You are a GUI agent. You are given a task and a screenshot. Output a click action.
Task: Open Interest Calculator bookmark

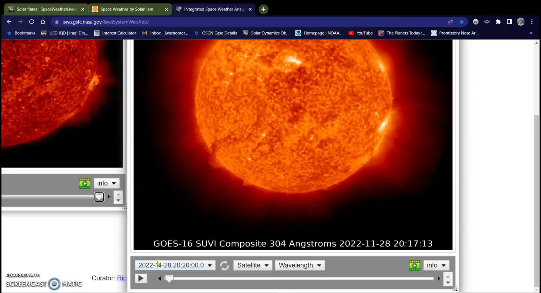[x=115, y=33]
